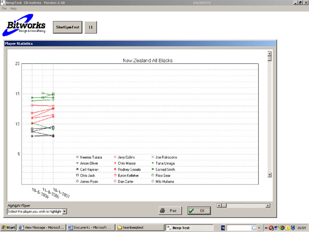309x232 pixels.
Task: Open the Google deskbar dropdown arrow
Action: [x=259, y=228]
